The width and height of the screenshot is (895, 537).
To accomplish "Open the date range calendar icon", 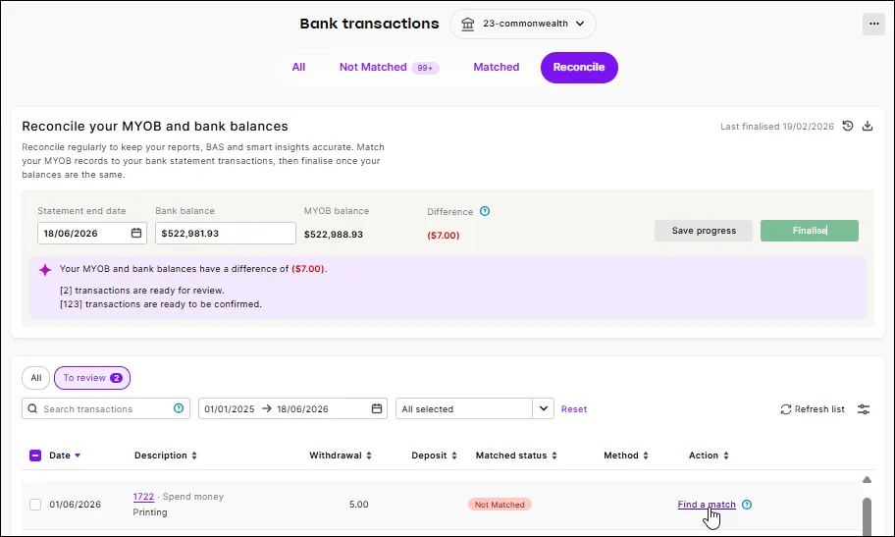I will (377, 408).
